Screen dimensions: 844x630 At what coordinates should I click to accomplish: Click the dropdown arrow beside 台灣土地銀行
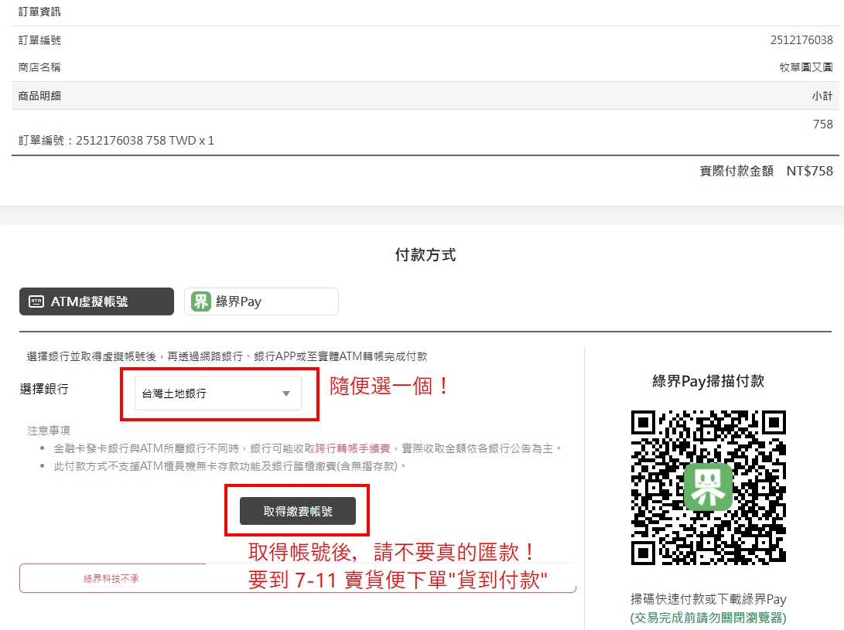pyautogui.click(x=286, y=393)
